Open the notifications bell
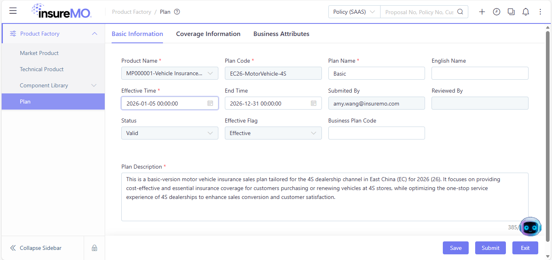This screenshot has height=260, width=552. [x=526, y=12]
